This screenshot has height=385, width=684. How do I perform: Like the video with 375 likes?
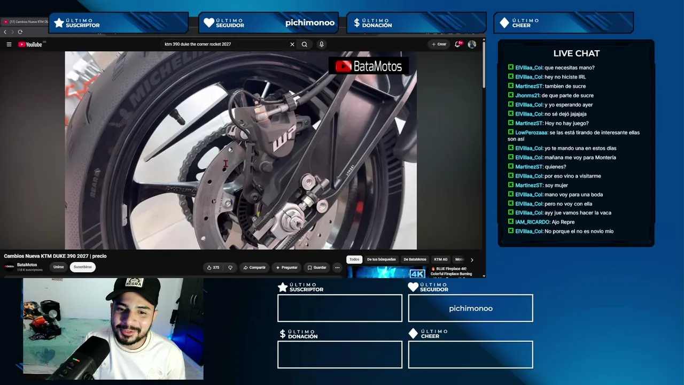[213, 267]
